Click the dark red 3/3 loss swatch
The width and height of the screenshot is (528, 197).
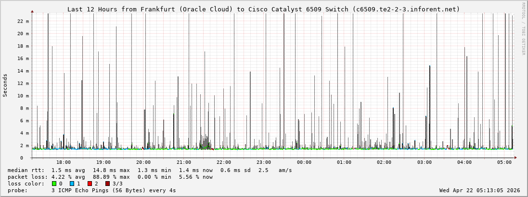107,184
